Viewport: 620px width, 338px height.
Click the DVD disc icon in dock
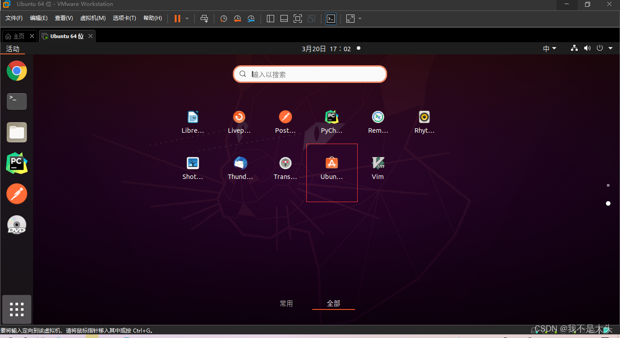click(x=17, y=225)
